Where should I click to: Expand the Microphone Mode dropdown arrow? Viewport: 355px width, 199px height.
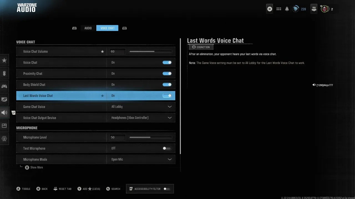click(169, 159)
